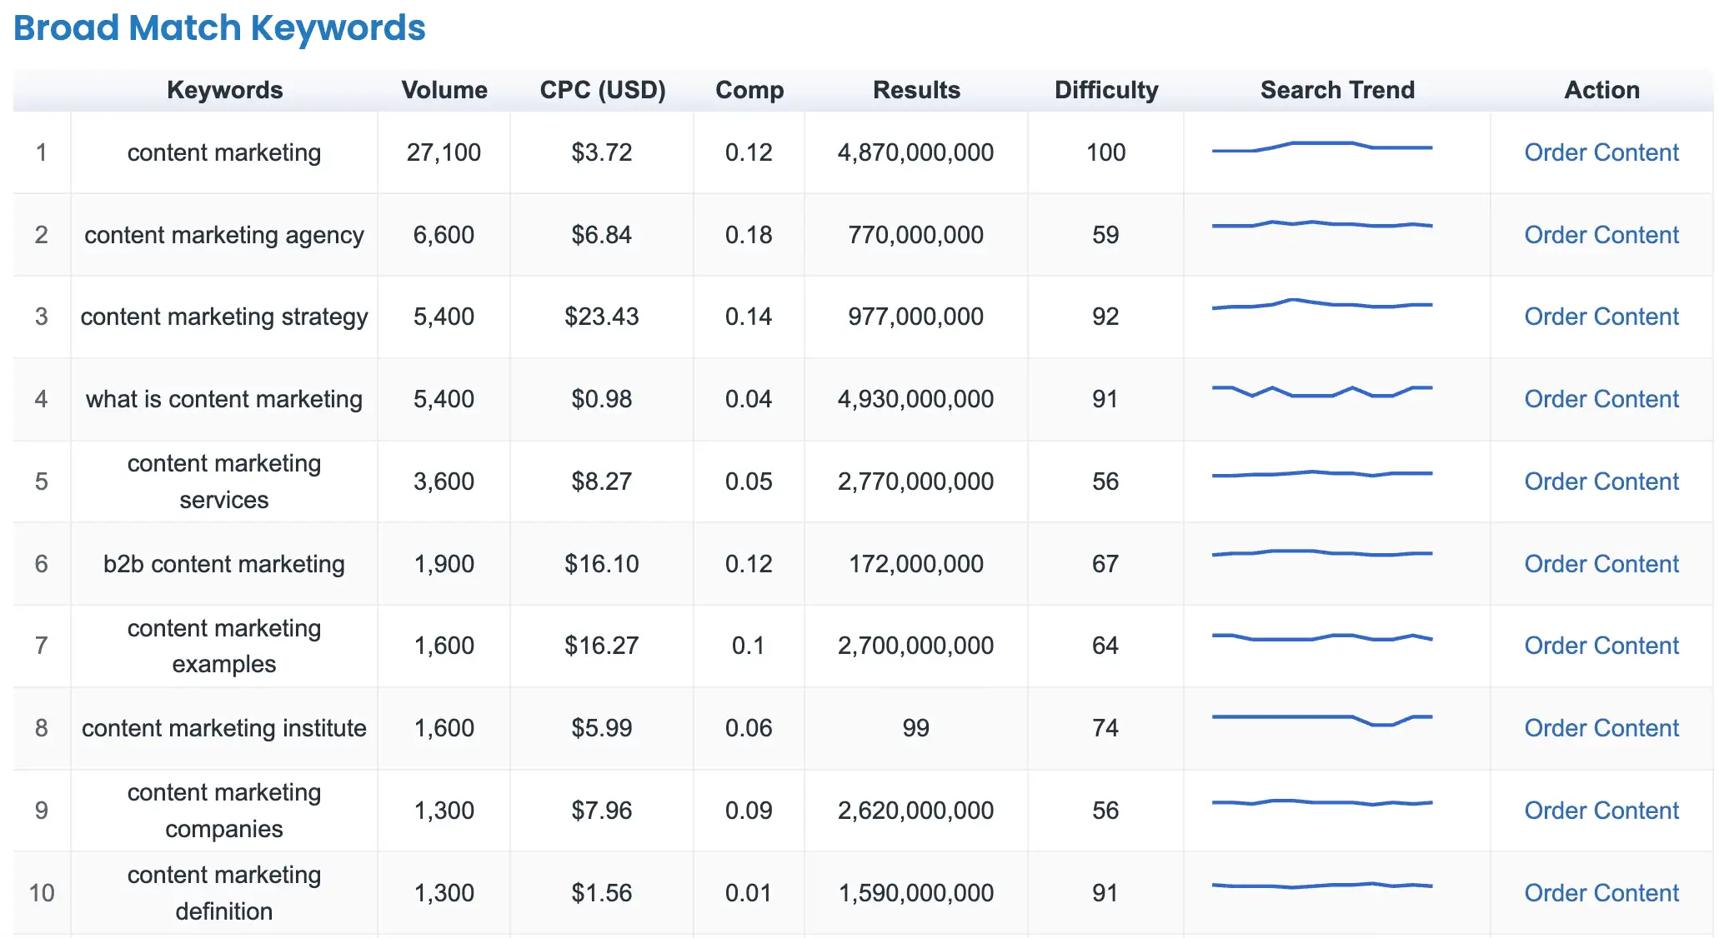Open search trend chart for content marketing strategy
The height and width of the screenshot is (938, 1719).
pyautogui.click(x=1322, y=304)
